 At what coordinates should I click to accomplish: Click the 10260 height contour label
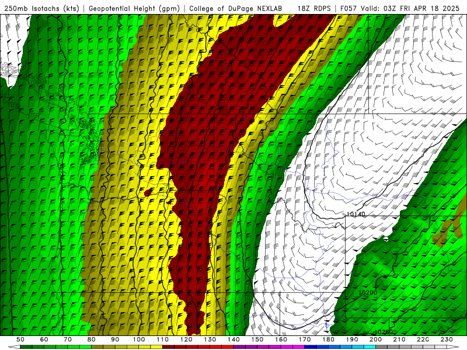click(384, 332)
